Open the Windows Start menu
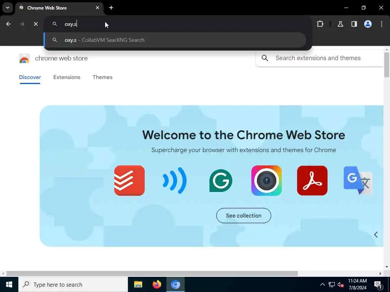Image resolution: width=390 pixels, height=292 pixels. 9,284
